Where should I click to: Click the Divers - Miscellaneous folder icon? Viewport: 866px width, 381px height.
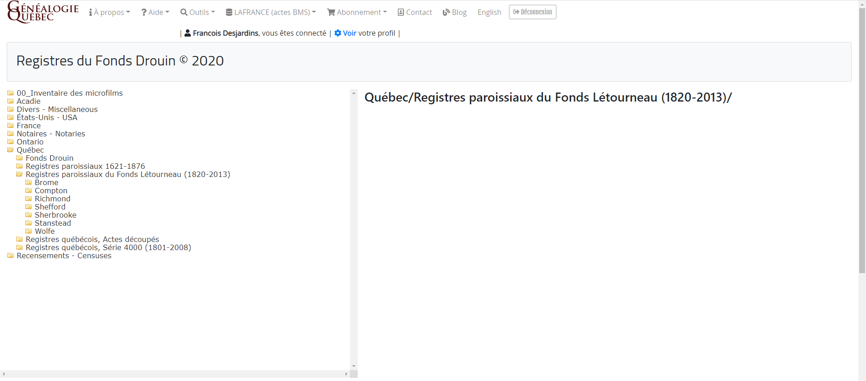point(10,109)
